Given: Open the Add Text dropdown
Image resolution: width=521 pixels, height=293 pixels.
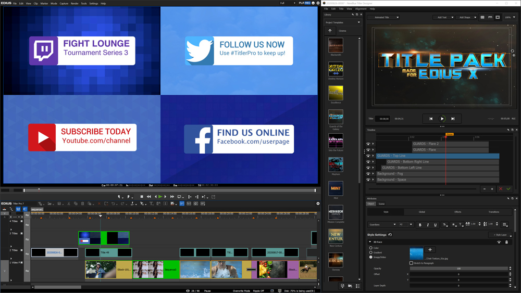Looking at the screenshot, I should pos(443,17).
